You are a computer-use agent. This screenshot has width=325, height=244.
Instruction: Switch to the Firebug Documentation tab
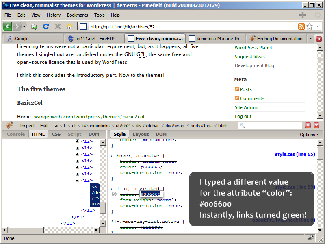(276, 39)
